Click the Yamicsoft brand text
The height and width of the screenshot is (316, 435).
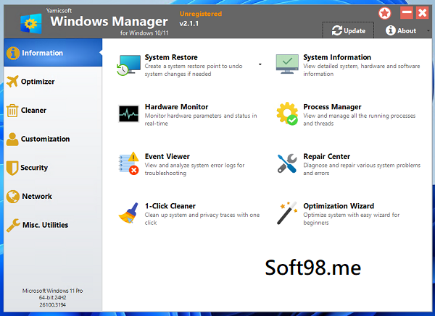coord(59,11)
